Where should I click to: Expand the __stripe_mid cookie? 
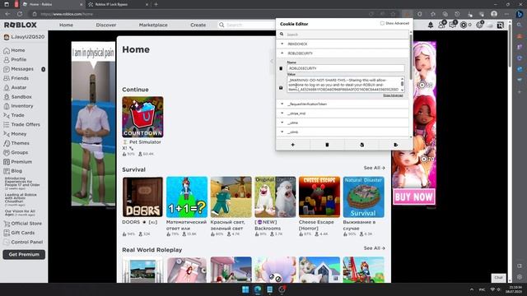pos(343,113)
